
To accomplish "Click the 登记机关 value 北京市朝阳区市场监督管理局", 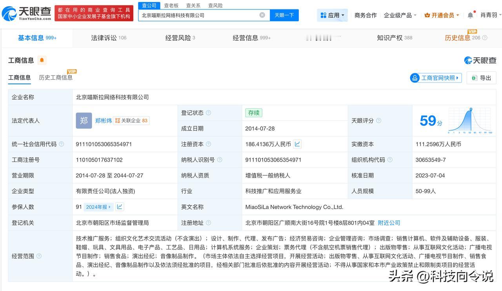I will [x=113, y=223].
